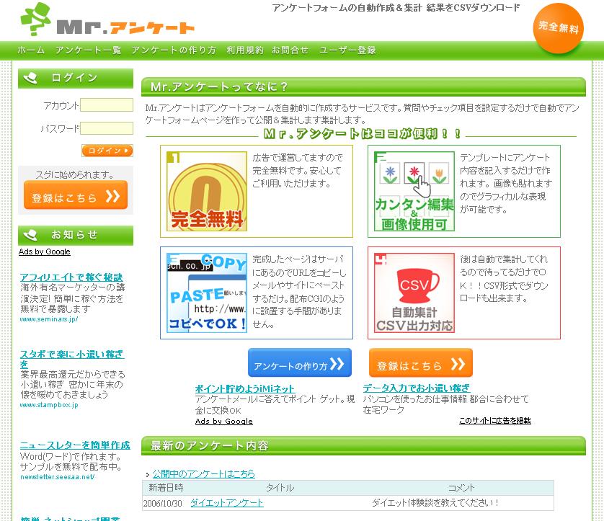Click the orange 完全無料 badge
The height and width of the screenshot is (521, 604).
[x=558, y=27]
